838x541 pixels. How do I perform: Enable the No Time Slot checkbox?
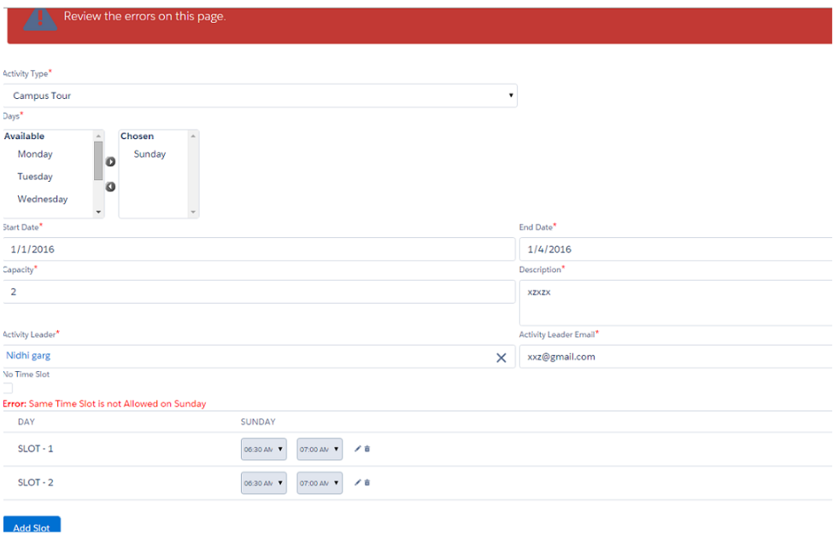click(8, 388)
